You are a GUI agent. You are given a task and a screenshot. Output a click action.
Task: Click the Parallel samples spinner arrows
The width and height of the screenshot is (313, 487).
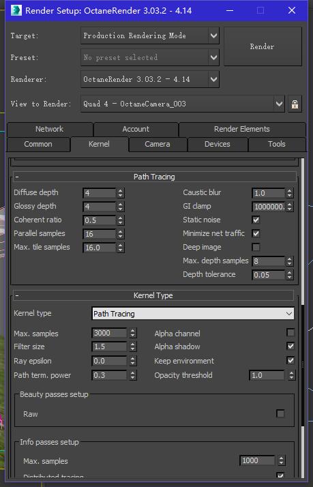click(x=121, y=234)
